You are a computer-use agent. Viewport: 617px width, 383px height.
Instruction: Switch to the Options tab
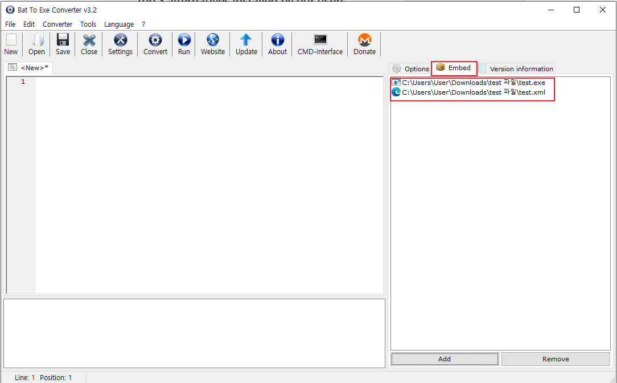(411, 68)
